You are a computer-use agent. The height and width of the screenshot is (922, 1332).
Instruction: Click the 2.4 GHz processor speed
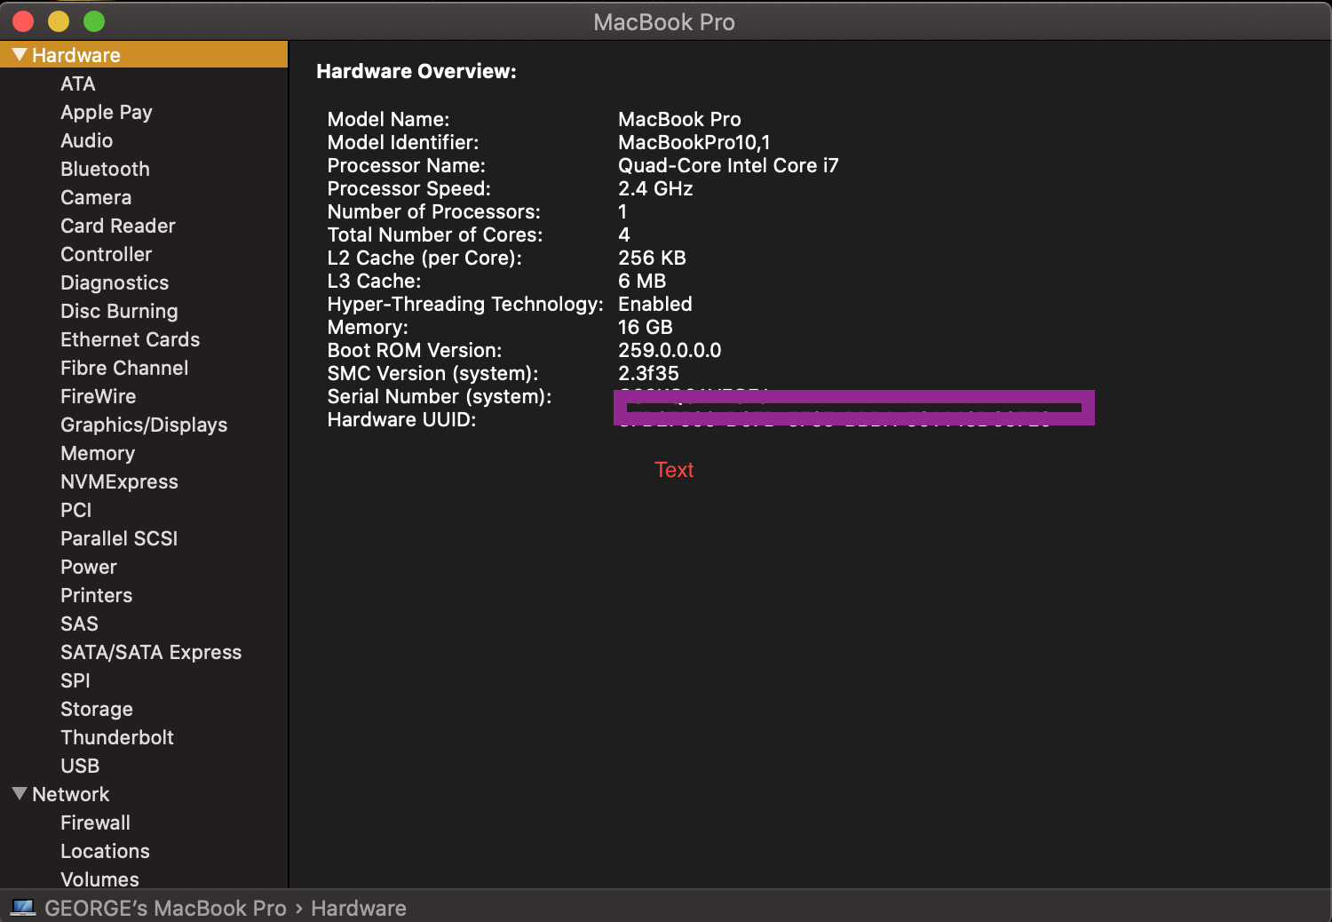pos(655,188)
